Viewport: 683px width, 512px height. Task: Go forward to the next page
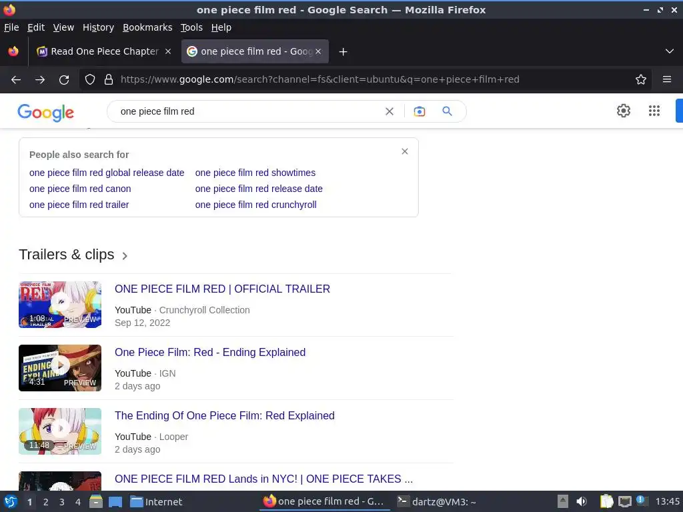(40, 80)
